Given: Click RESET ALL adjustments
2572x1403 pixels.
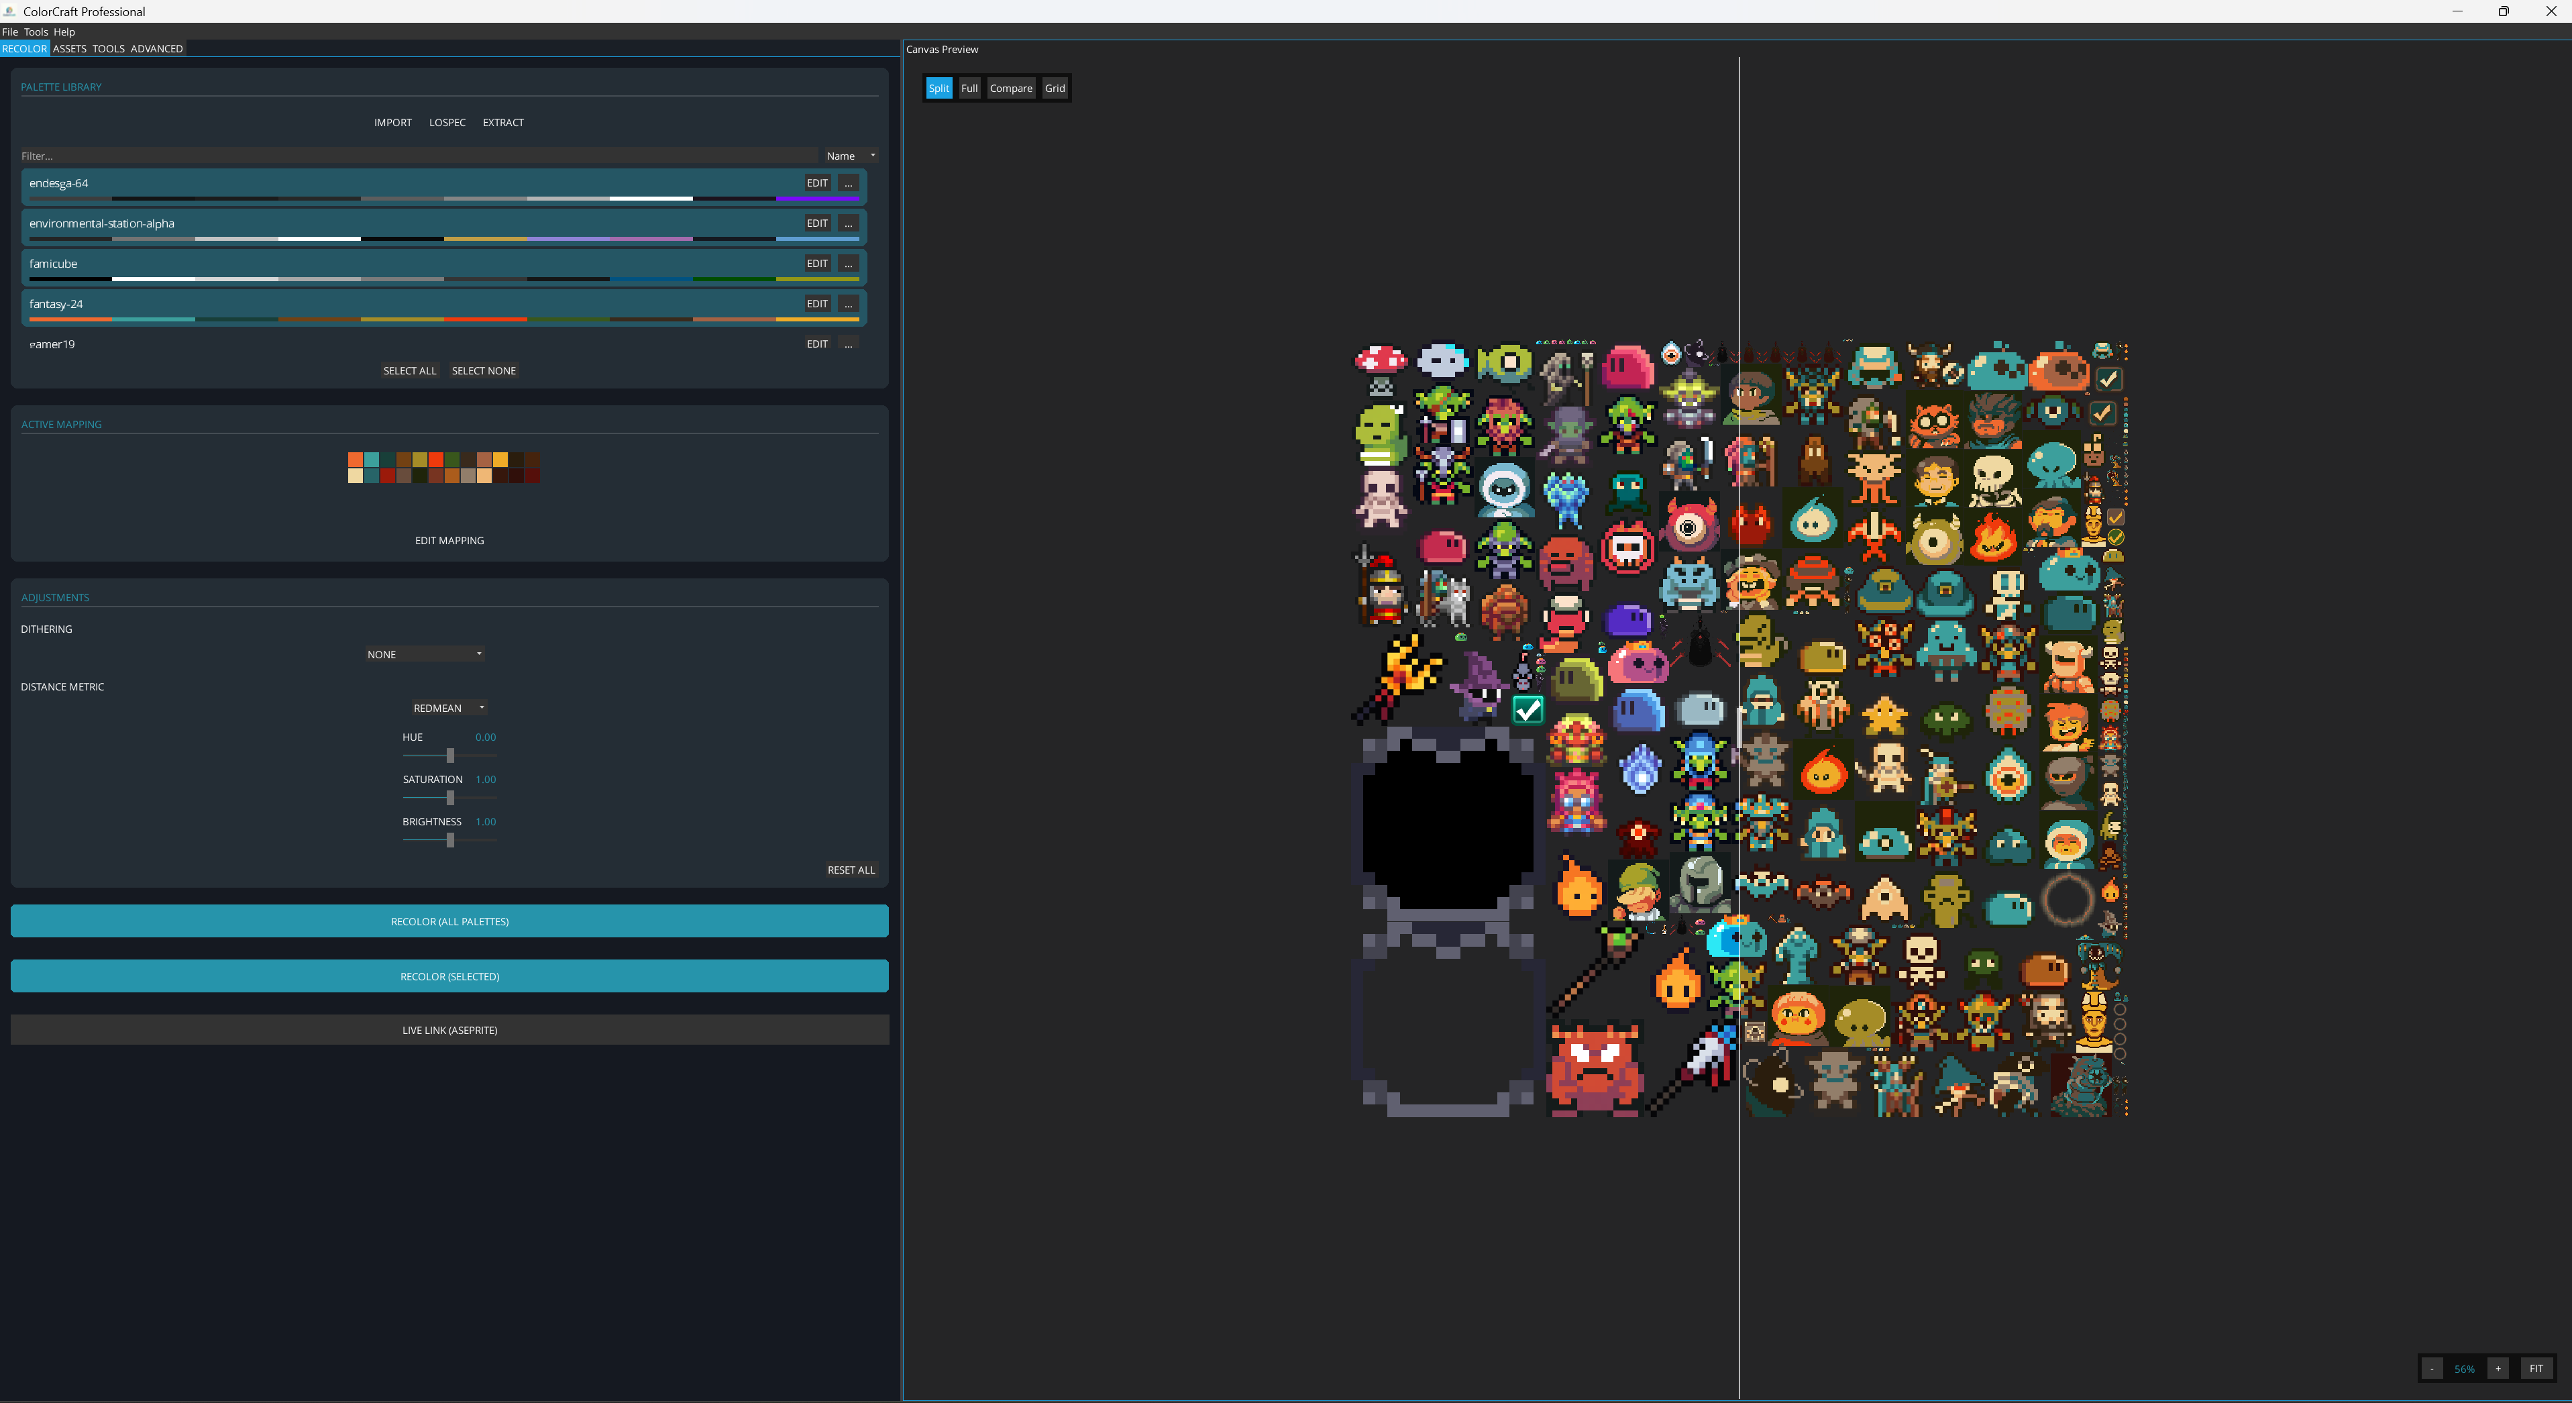Looking at the screenshot, I should coord(851,870).
